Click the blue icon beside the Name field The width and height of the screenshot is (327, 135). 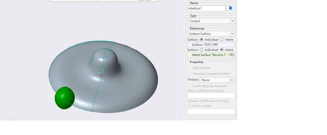230,8
